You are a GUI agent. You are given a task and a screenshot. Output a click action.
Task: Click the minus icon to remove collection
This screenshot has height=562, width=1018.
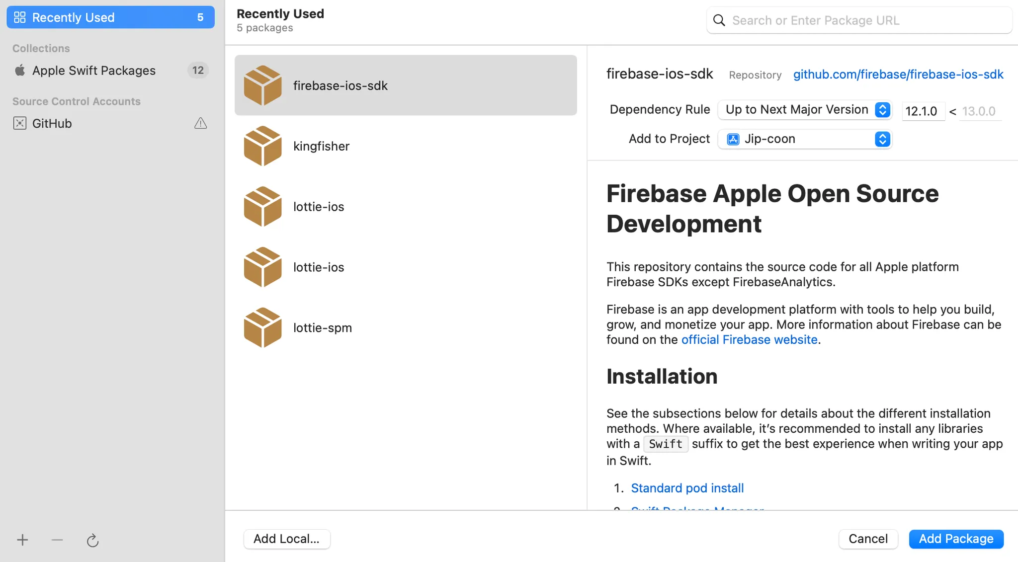point(57,540)
